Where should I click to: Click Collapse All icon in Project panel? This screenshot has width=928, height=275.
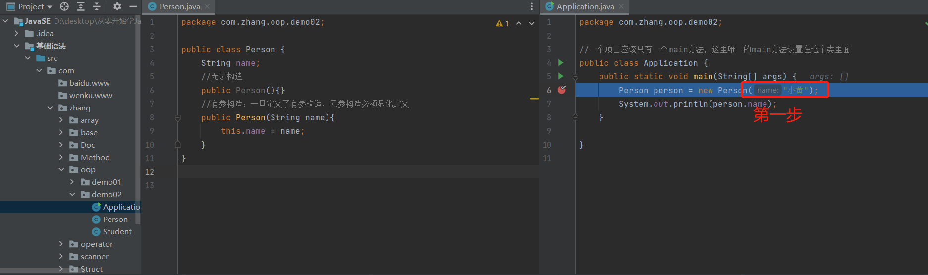(97, 6)
